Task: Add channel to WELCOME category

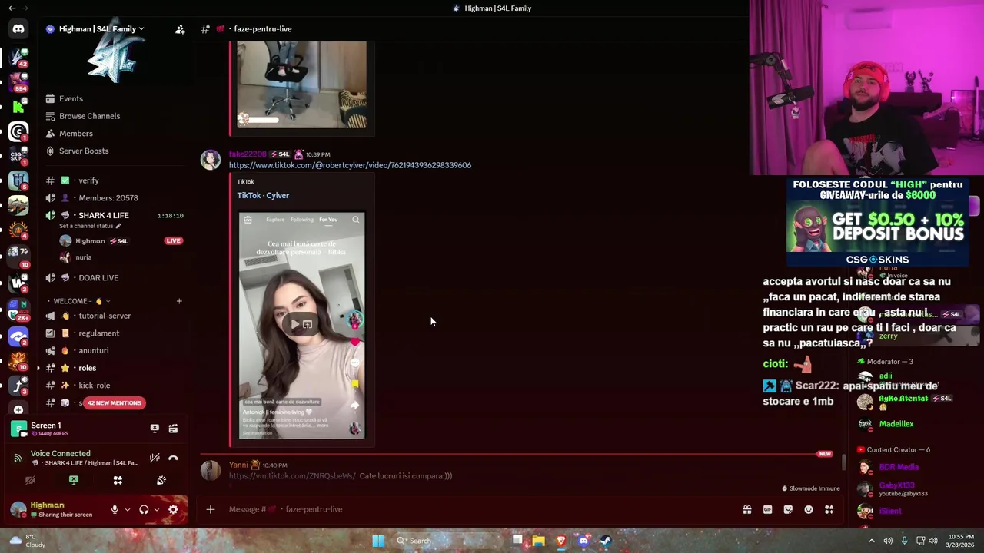Action: (179, 301)
